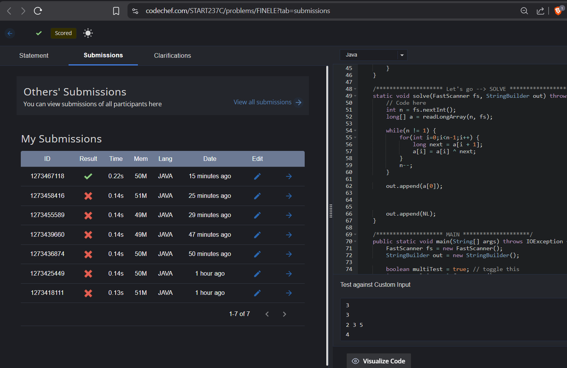Open submission 1273458416 via arrow icon
Screen dimensions: 567x368
(289, 196)
